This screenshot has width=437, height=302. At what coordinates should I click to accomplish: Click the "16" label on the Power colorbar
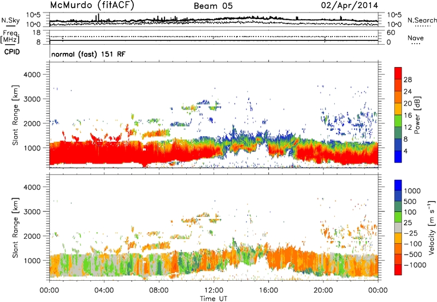coord(408,116)
